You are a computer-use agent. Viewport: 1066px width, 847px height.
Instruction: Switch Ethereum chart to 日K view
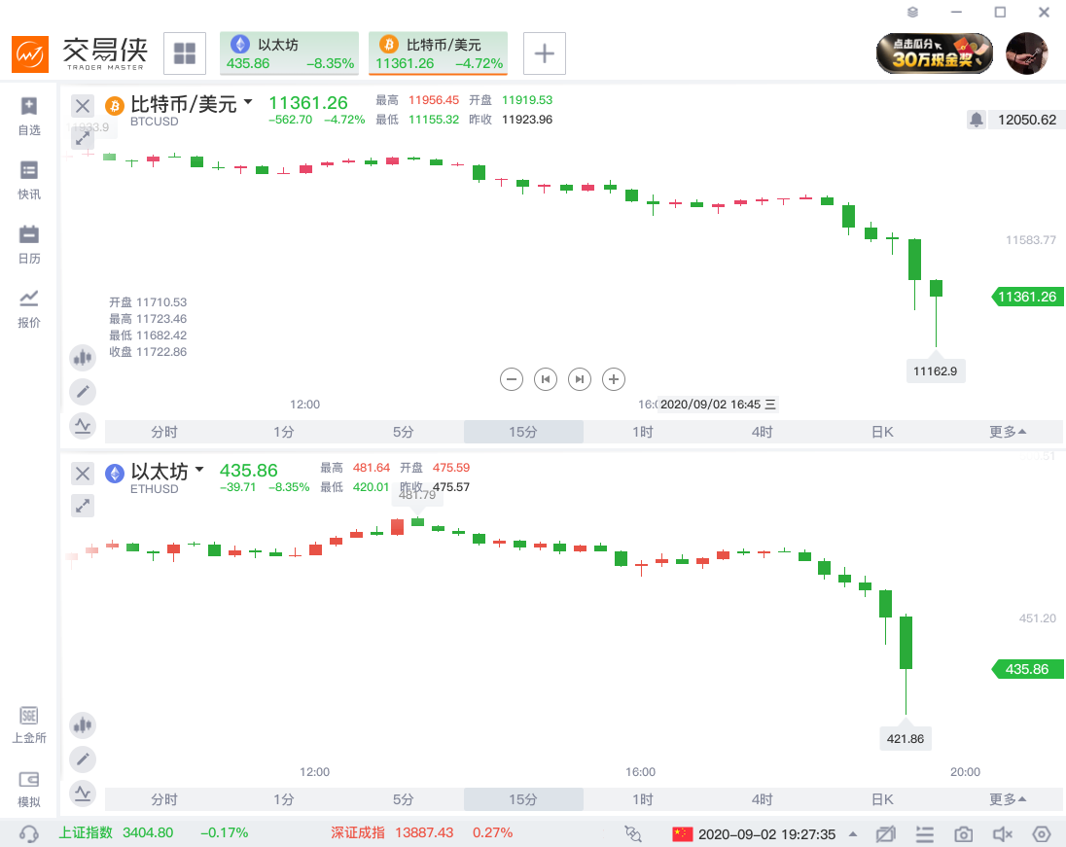pyautogui.click(x=881, y=798)
